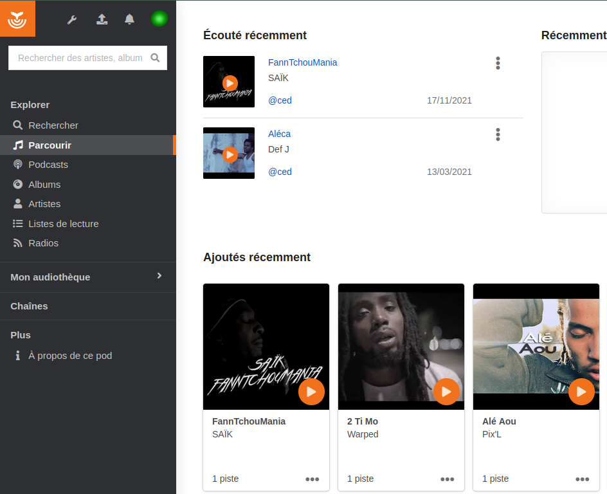The width and height of the screenshot is (607, 494).
Task: Open 2 Ti Mo album title
Action: tap(363, 421)
